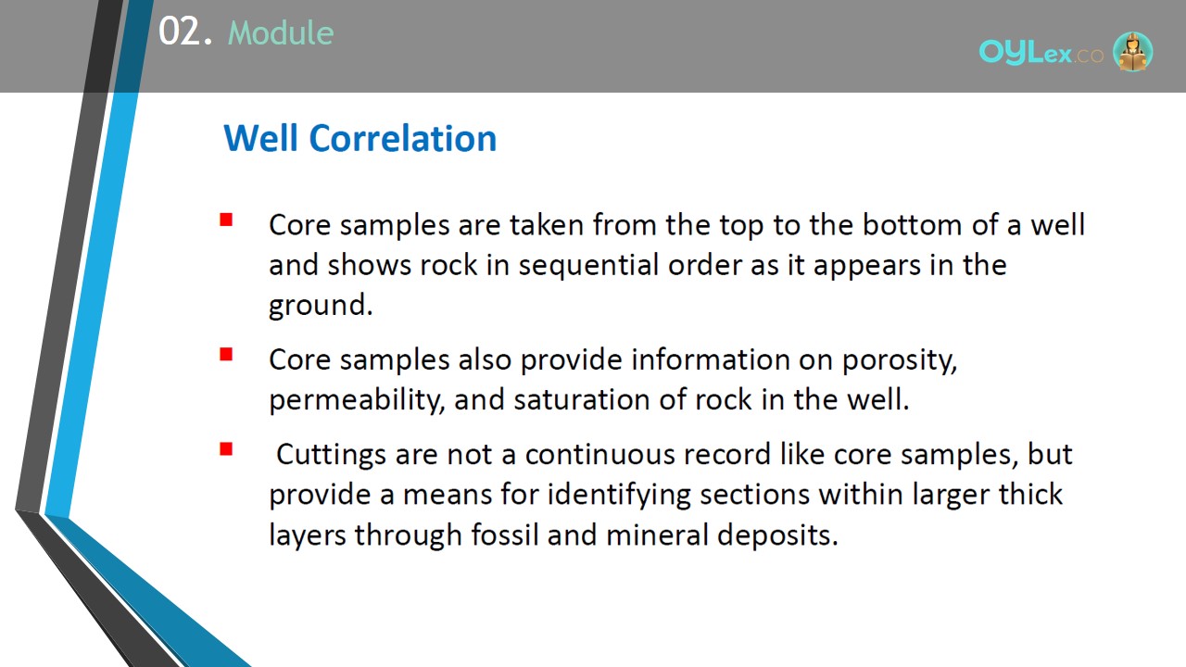The width and height of the screenshot is (1186, 667).
Task: Click the third red bullet square
Action: point(226,450)
